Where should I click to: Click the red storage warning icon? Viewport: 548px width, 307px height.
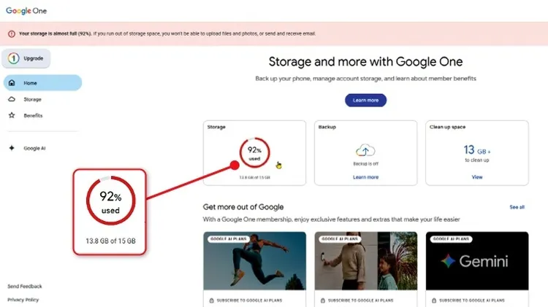click(x=12, y=34)
